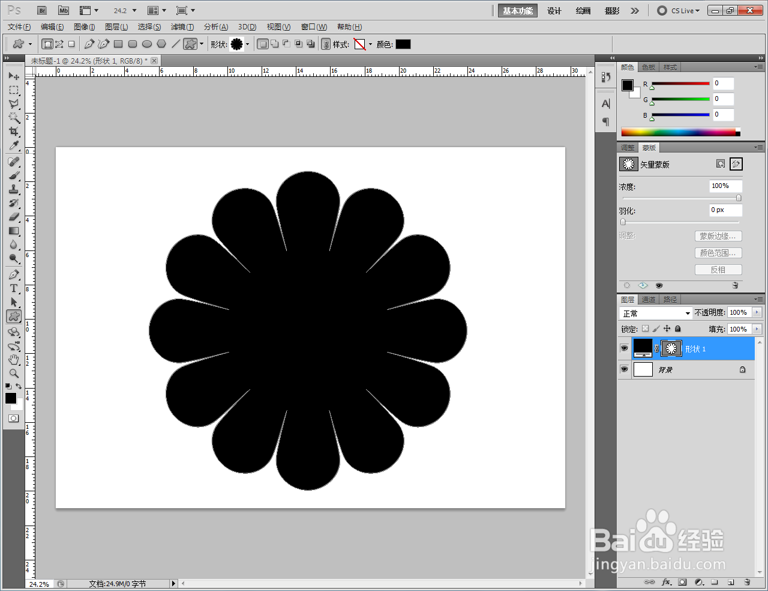Hide the 背景 layer visibility

coord(624,369)
